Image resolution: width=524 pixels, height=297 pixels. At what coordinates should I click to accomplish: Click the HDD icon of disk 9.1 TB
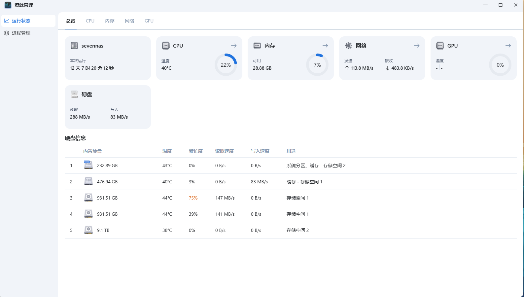(x=88, y=230)
